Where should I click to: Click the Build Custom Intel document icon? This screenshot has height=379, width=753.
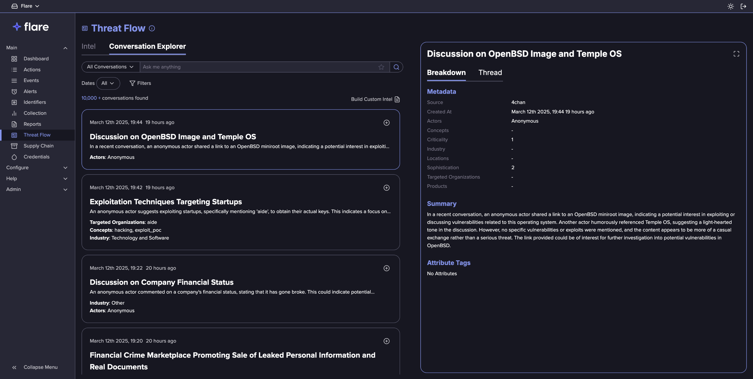click(397, 99)
